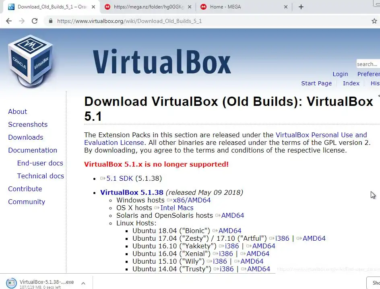Click the VirtualBox favicon on the first tab
This screenshot has height=289, width=380.
point(11,7)
